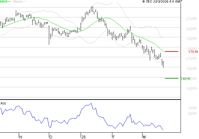The height and width of the screenshot is (139, 199).
Task: Click the RSI line peak in January
Action: (91, 103)
